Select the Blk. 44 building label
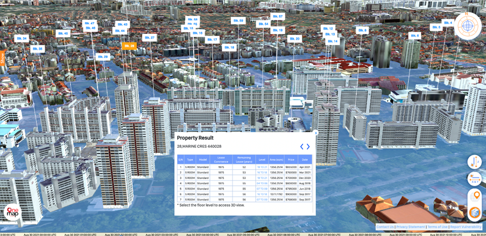Viewport: 486px width, 236px height. [119, 31]
